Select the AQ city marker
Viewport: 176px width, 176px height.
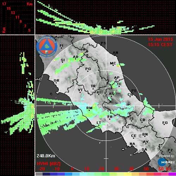pyautogui.click(x=112, y=96)
